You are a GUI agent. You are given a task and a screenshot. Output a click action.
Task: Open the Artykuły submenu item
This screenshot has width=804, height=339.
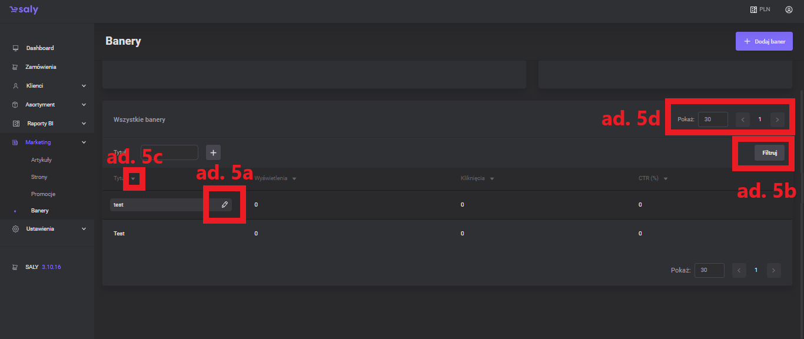(42, 159)
